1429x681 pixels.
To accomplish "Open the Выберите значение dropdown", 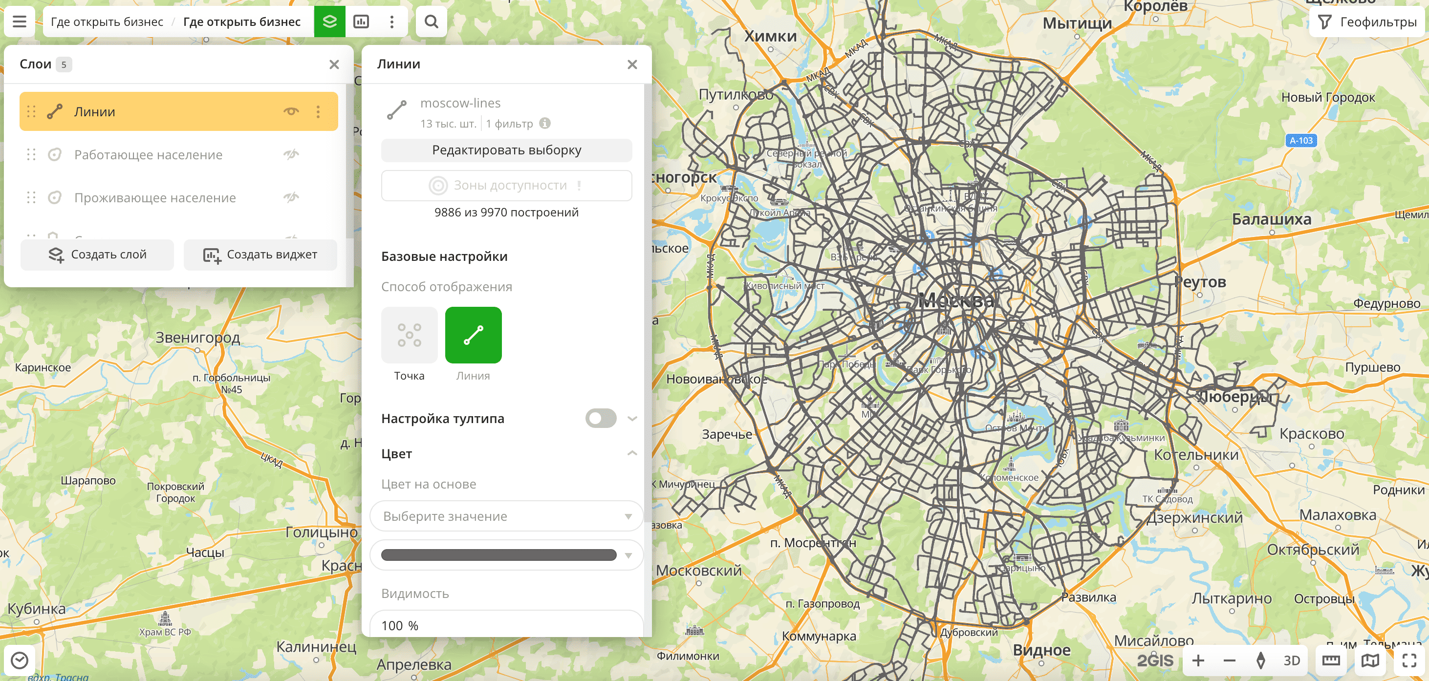I will tap(506, 516).
